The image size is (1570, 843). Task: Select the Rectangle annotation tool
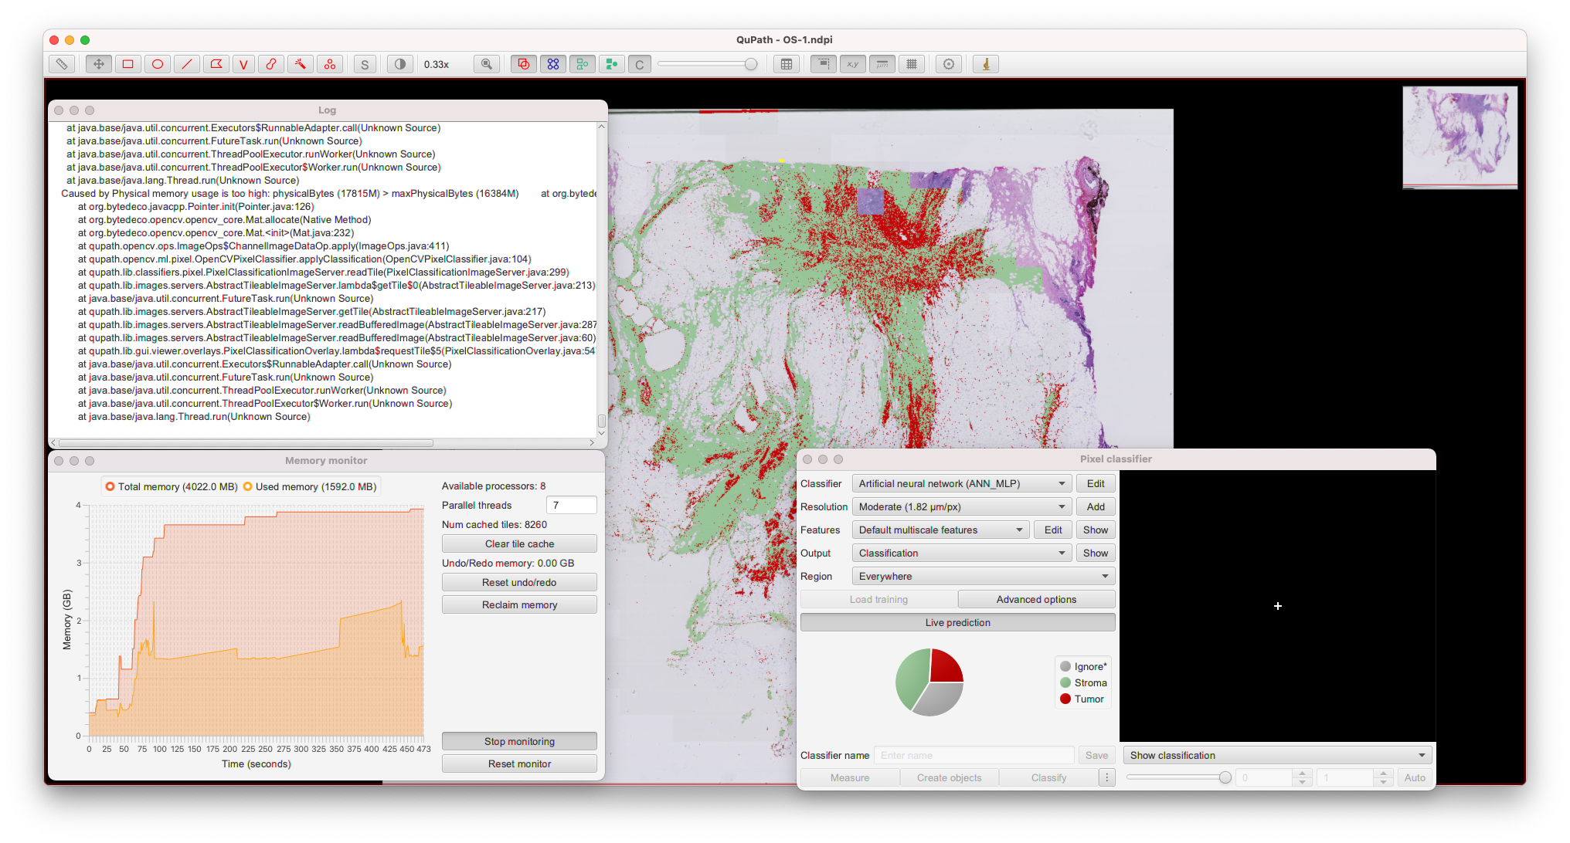[x=128, y=64]
